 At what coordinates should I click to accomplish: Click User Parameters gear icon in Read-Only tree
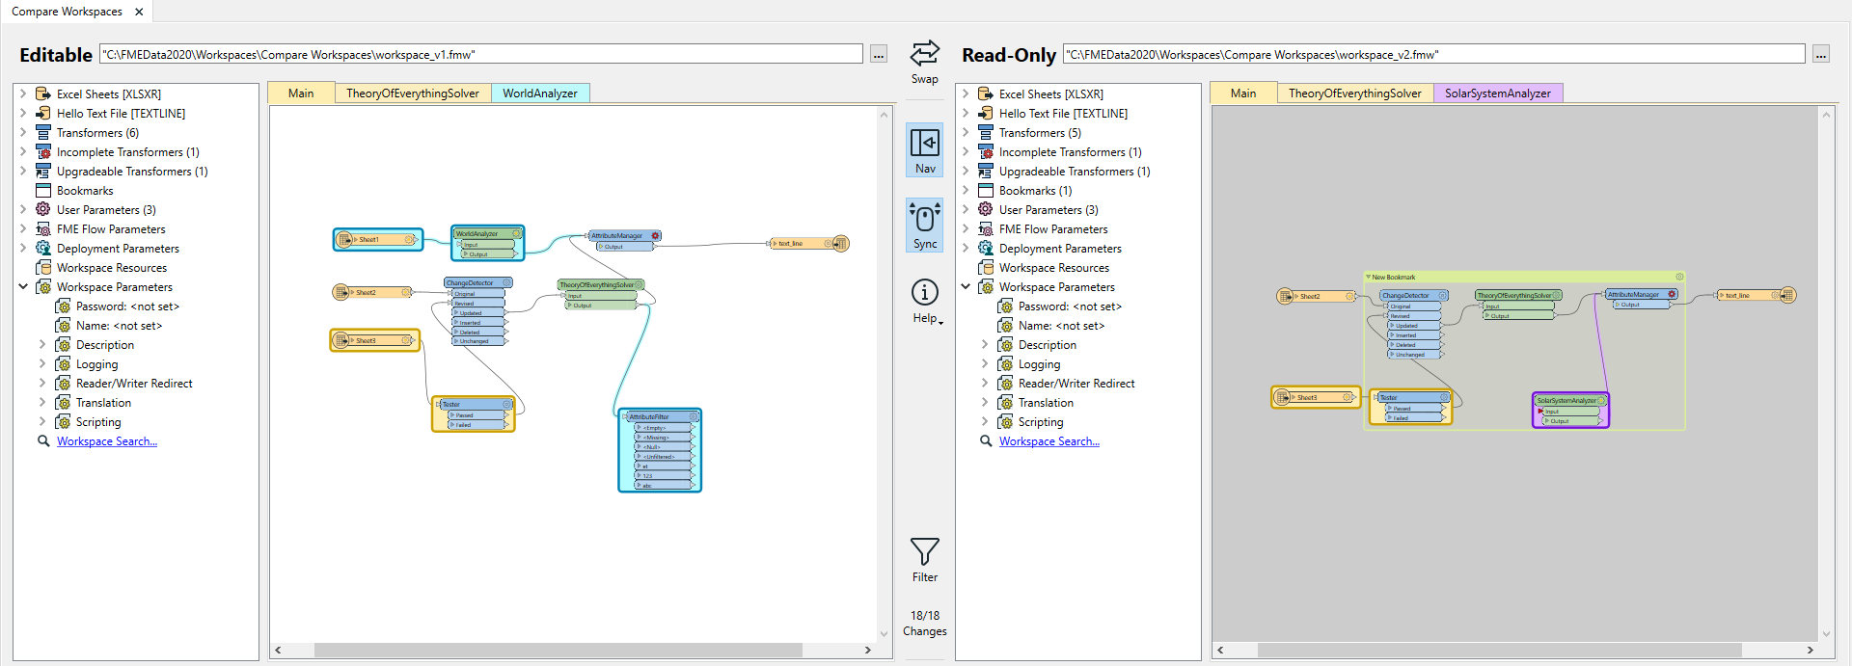[x=986, y=209]
